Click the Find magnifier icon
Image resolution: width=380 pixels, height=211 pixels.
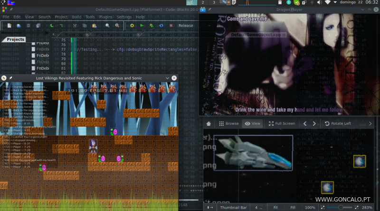click(x=108, y=26)
